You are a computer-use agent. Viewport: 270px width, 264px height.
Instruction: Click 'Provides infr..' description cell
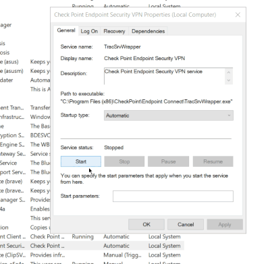47,255
